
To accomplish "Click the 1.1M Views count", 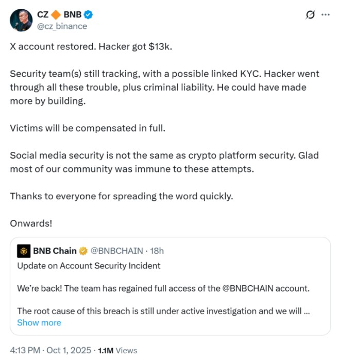I will click(x=117, y=350).
